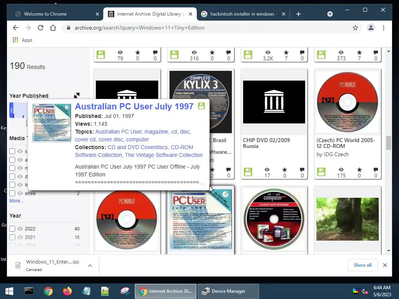Open a new tab with the plus button
This screenshot has height=299, width=399.
click(x=298, y=14)
